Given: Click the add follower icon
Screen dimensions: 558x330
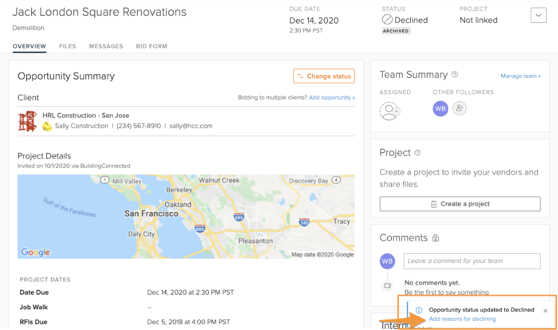Looking at the screenshot, I should [459, 108].
